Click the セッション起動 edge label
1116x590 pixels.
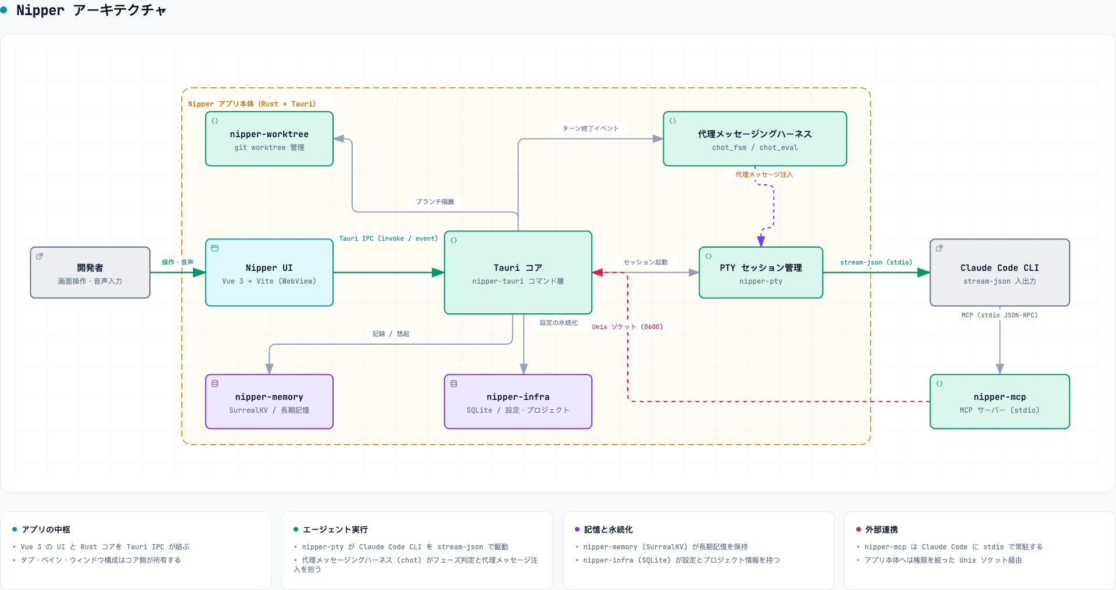(645, 262)
